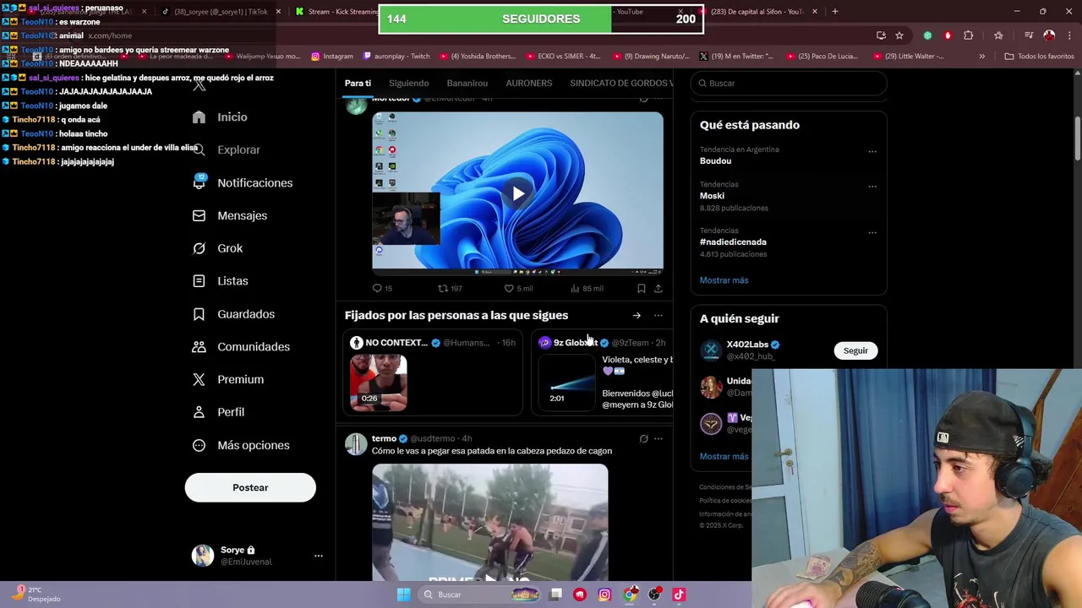Open Chrome three-dot menu
This screenshot has width=1082, height=608.
point(1069,35)
